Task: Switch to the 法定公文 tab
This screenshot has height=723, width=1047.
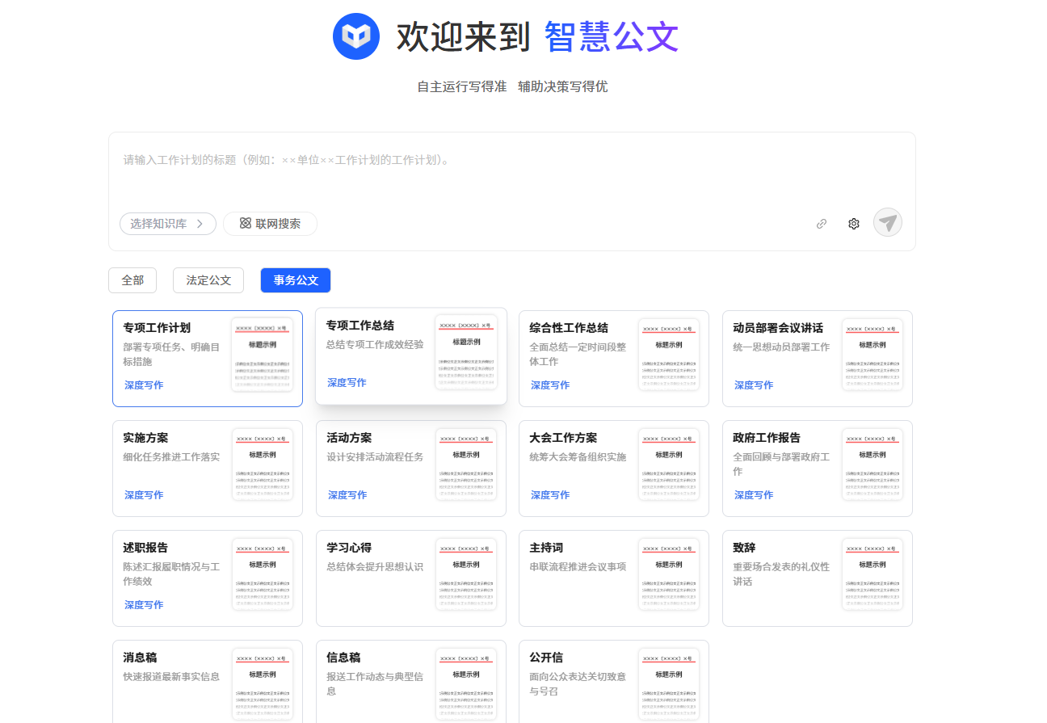Action: (x=208, y=280)
